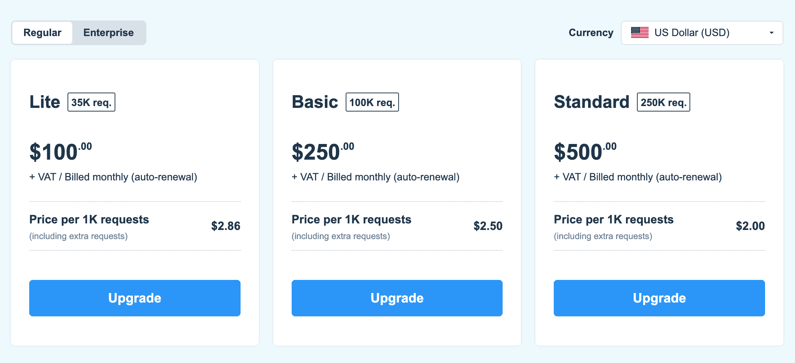Click the Lite plan title

[45, 102]
